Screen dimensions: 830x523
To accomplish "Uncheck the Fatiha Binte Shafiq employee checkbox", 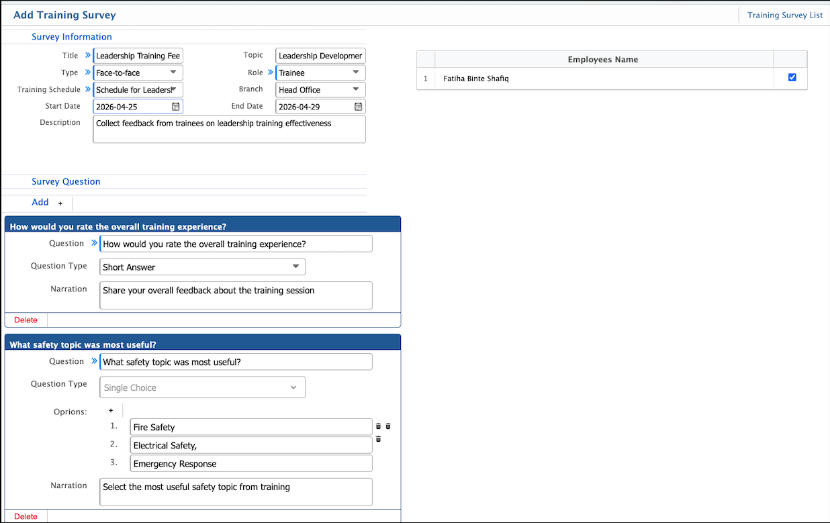I will [792, 78].
